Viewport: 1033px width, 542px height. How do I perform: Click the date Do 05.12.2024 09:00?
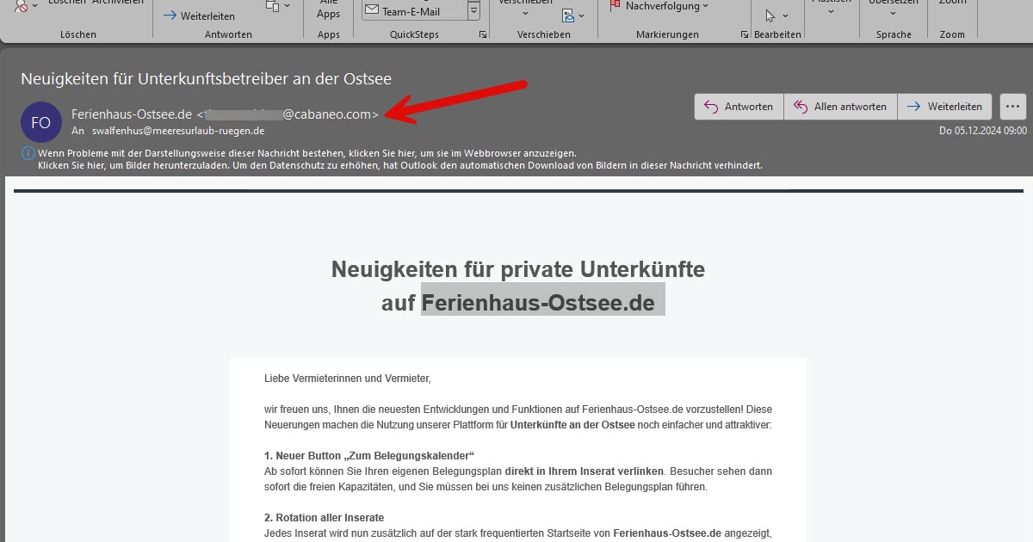coord(983,131)
